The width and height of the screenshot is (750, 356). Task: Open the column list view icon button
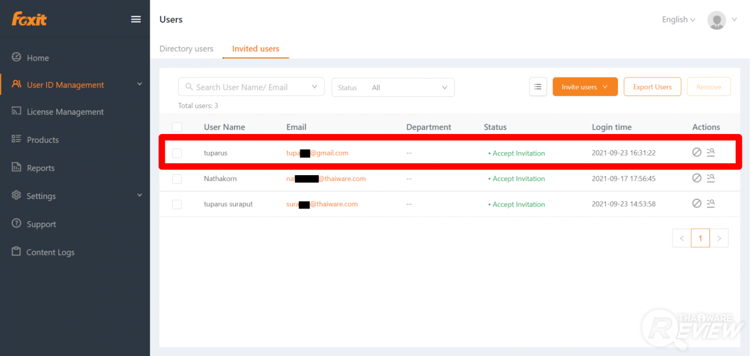point(538,87)
